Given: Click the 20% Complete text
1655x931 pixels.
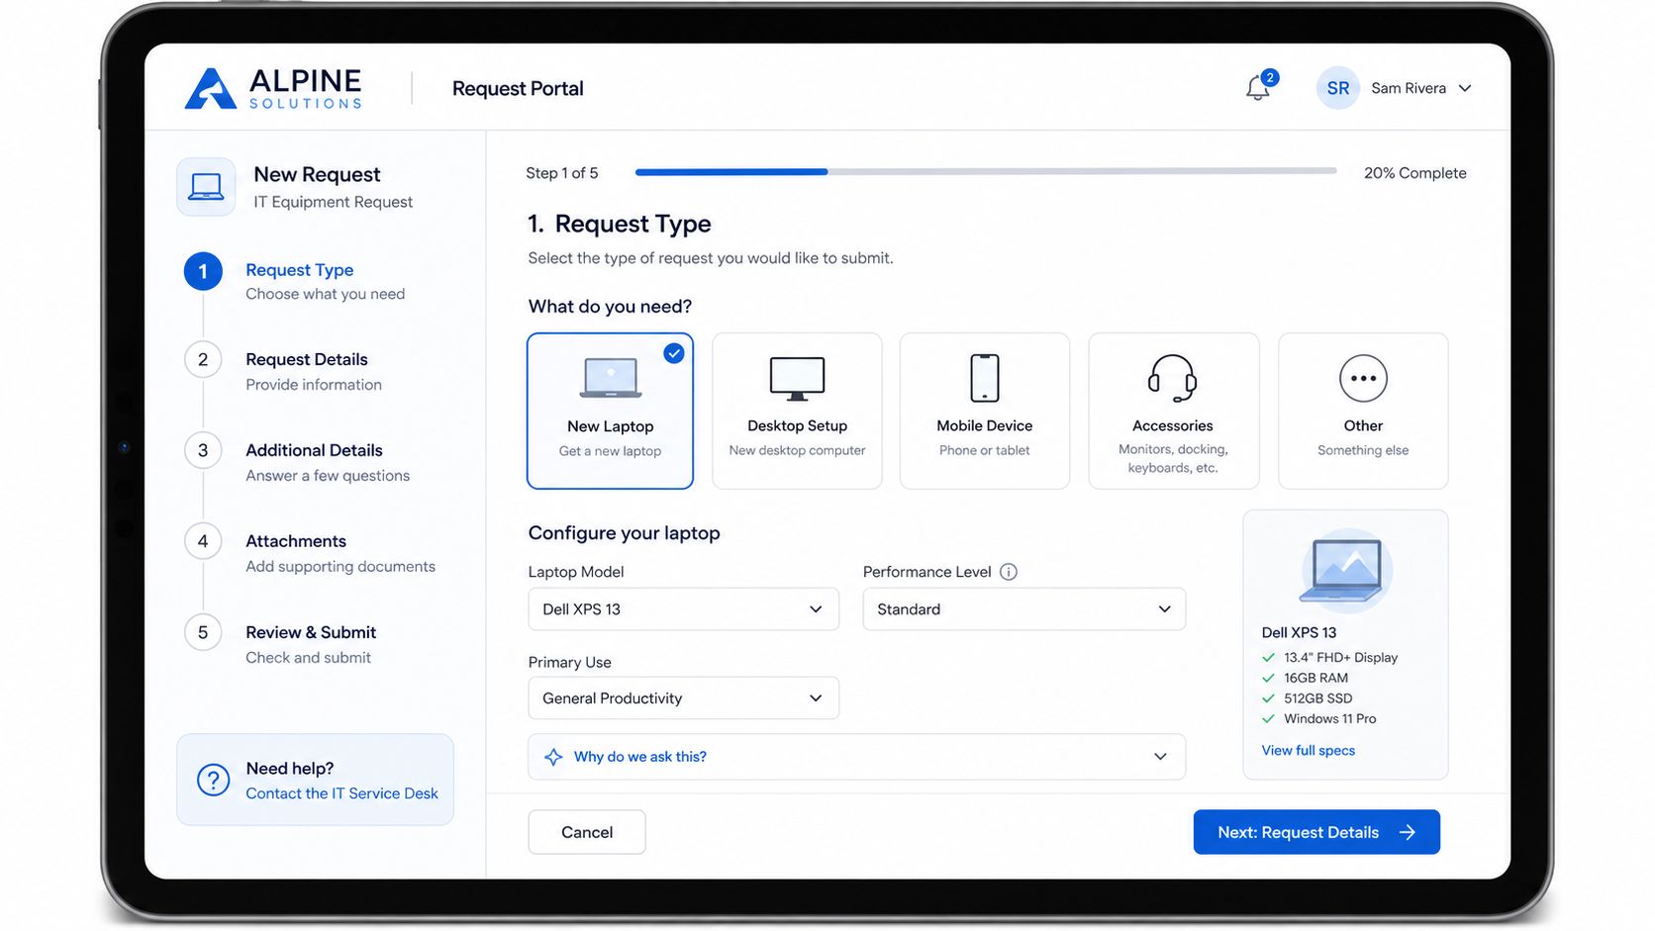Looking at the screenshot, I should click(1414, 173).
